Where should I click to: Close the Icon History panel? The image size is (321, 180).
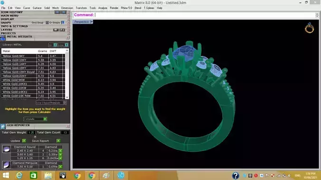68,12
